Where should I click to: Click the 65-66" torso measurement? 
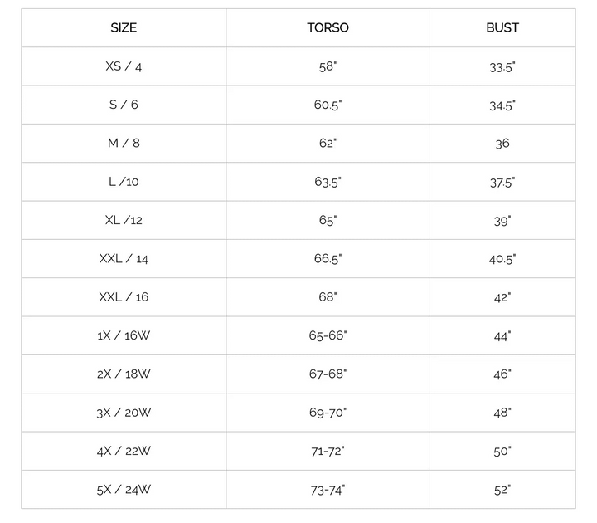pyautogui.click(x=328, y=335)
